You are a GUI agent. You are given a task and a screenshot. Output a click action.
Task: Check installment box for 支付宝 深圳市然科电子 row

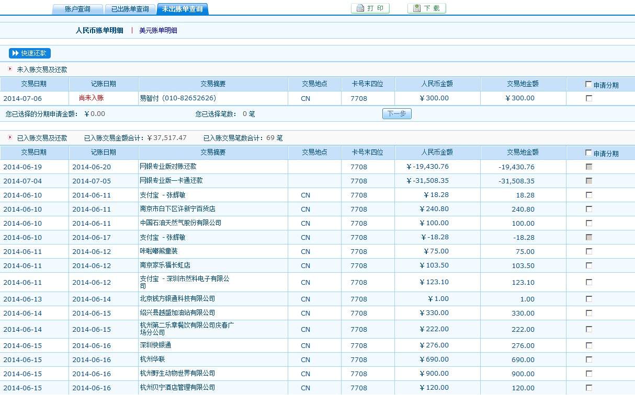[x=589, y=282]
